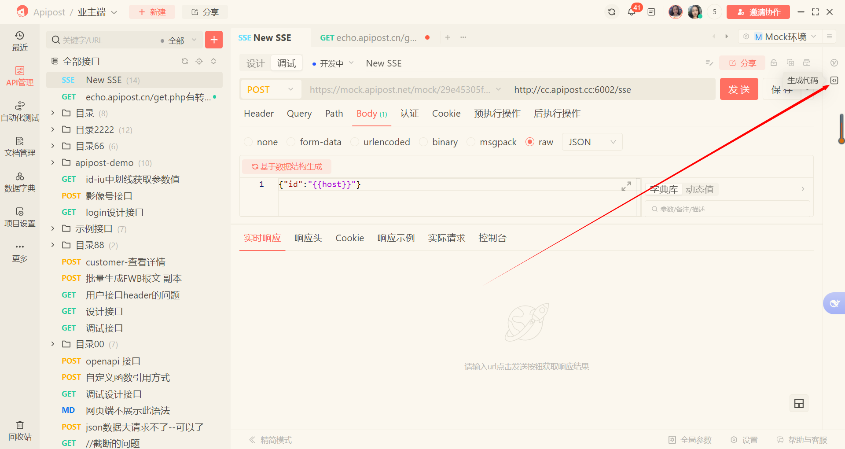The width and height of the screenshot is (845, 449).
Task: Open 回收站 recycle bin
Action: 20,431
